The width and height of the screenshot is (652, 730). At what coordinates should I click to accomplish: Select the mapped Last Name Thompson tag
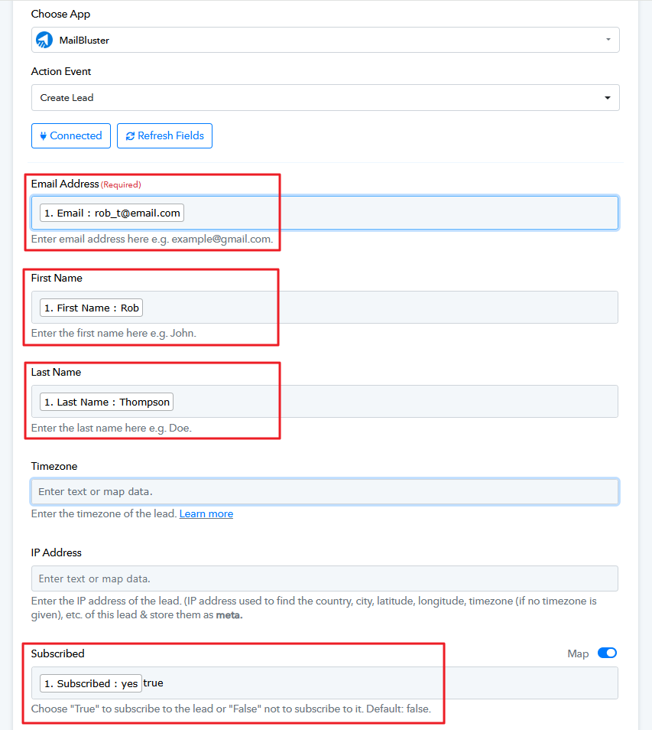(106, 402)
